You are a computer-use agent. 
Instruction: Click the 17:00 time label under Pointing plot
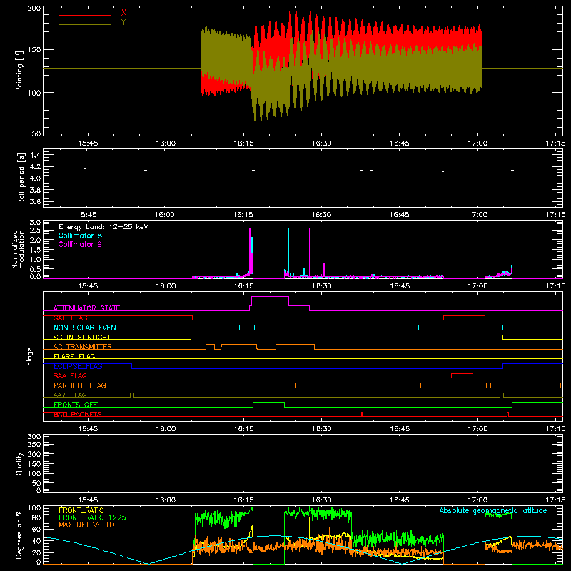click(477, 143)
